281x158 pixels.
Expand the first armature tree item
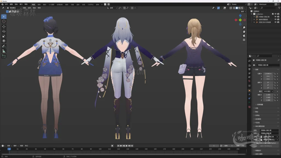tap(254, 17)
